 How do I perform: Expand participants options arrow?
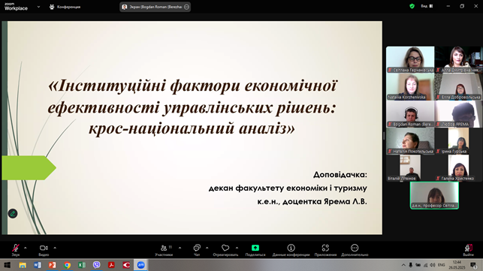click(x=180, y=248)
